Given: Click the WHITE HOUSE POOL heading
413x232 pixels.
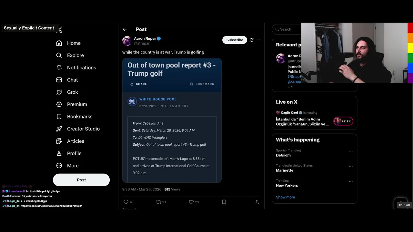Looking at the screenshot, I should click(x=158, y=99).
